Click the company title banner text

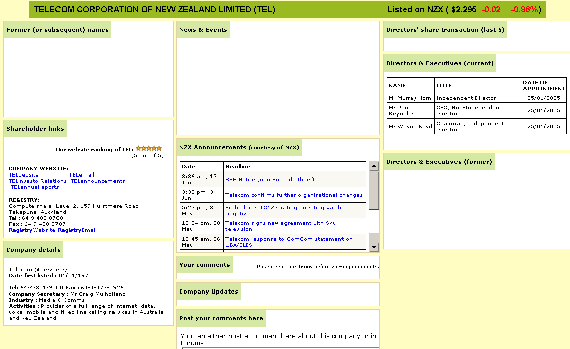pos(154,10)
